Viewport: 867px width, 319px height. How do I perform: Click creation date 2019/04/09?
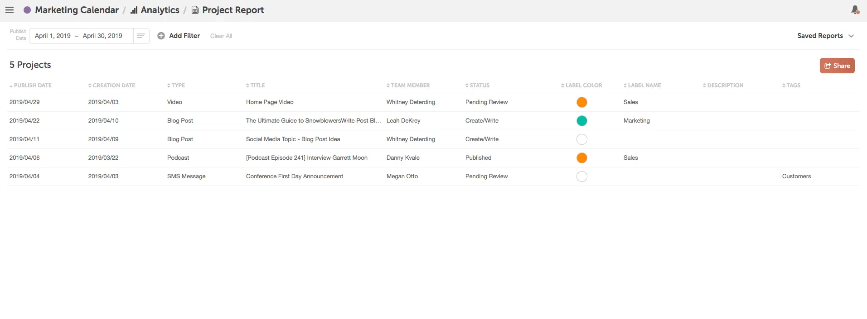pos(103,139)
